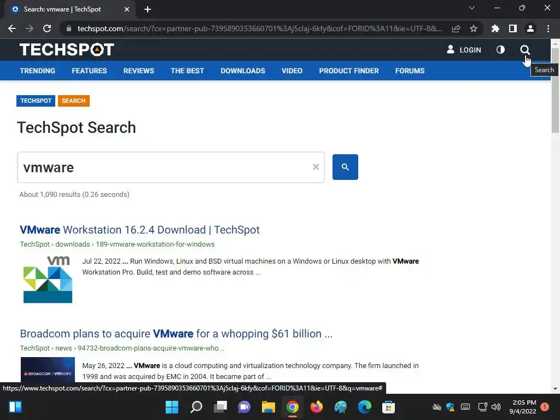This screenshot has width=560, height=420.
Task: Click the About 1,090 results text
Action: [x=74, y=195]
